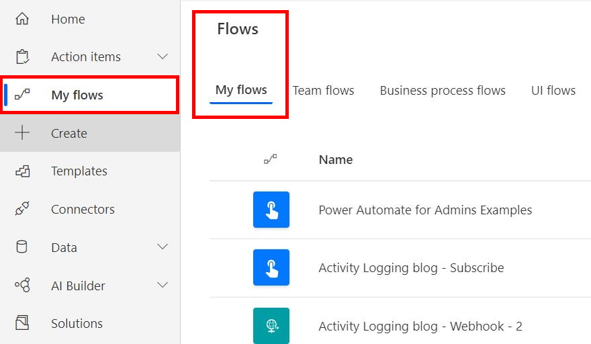
Task: Click the Data cylinder icon
Action: pos(22,247)
